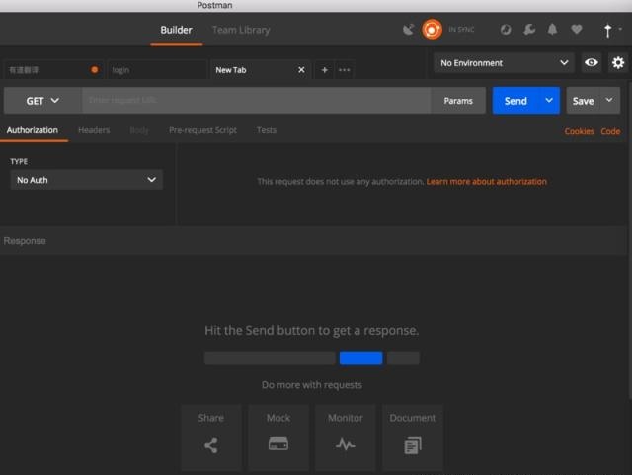Open notifications bell icon
This screenshot has height=475, width=634.
(553, 30)
